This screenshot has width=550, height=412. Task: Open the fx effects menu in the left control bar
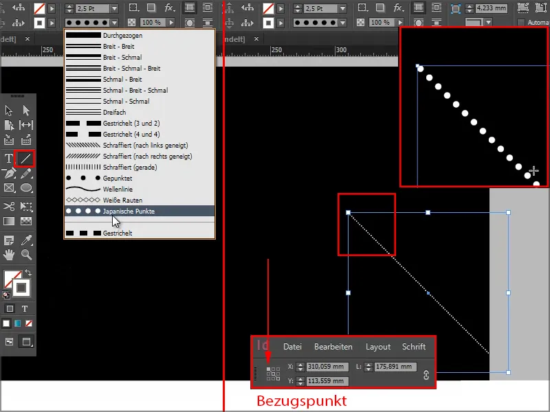point(170,8)
